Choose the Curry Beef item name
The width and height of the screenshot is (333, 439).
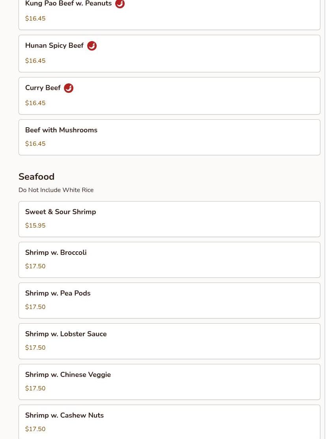[43, 88]
